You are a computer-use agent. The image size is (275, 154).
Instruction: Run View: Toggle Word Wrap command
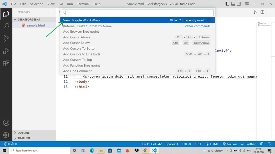coord(137,20)
